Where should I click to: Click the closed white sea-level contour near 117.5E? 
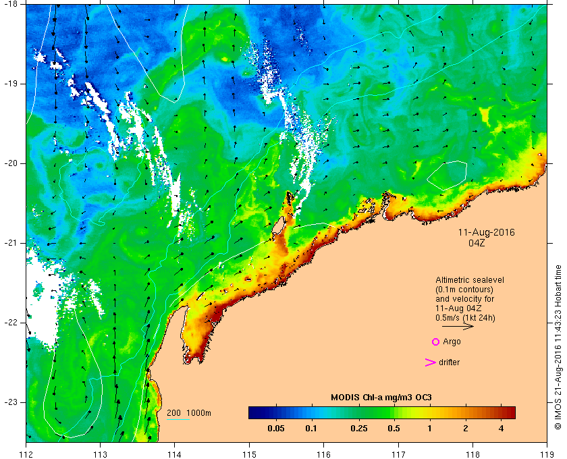click(448, 175)
